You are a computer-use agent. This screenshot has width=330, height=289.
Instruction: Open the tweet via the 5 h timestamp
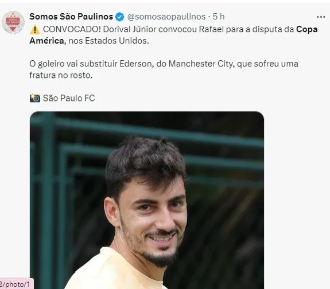219,17
